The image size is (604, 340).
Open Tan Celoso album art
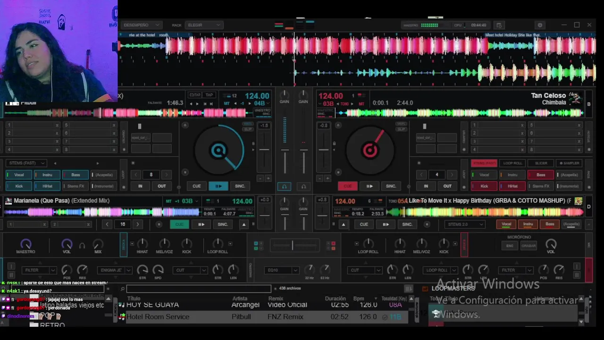tap(574, 98)
